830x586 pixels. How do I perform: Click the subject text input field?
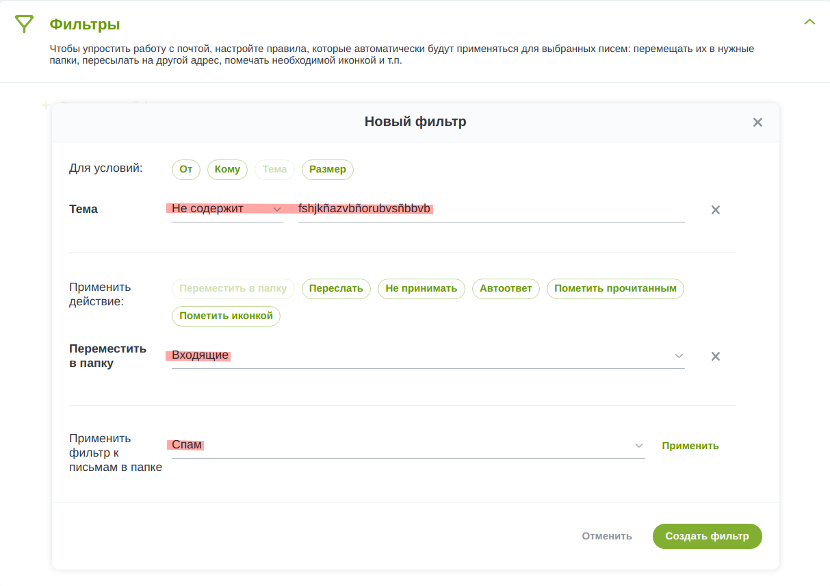491,209
